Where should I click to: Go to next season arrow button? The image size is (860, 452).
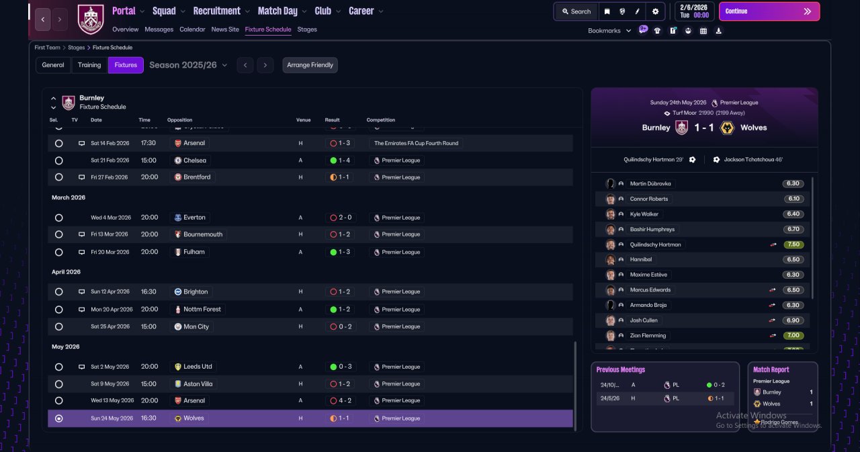(x=265, y=65)
